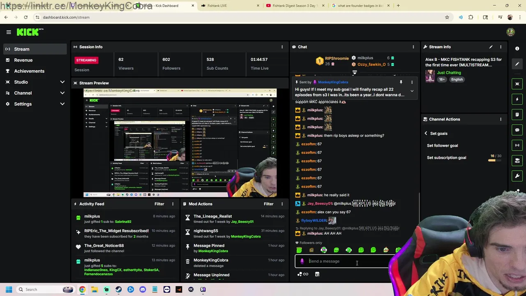
Task: Click the Stream Preview video thumbnail
Action: (180, 143)
